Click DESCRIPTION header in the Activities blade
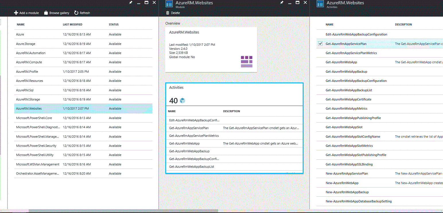The image size is (443, 213). pos(403,25)
